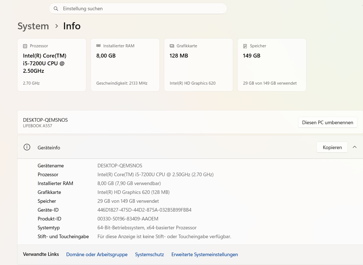363x265 pixels.
Task: Click '64-Bit-Betriebssystem, x64-basierter Prozessor' value
Action: click(147, 228)
